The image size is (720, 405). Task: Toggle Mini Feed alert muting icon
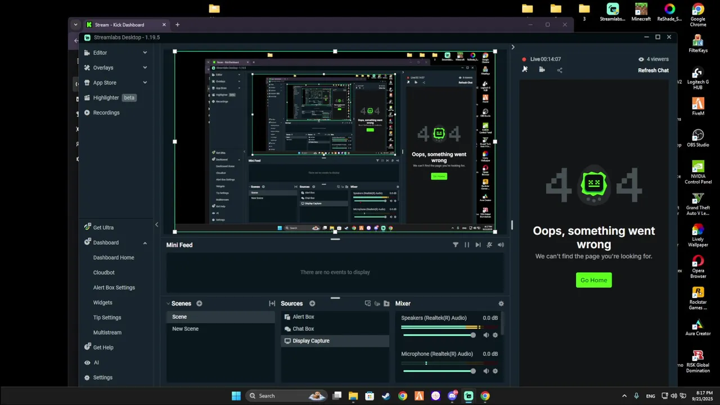489,245
